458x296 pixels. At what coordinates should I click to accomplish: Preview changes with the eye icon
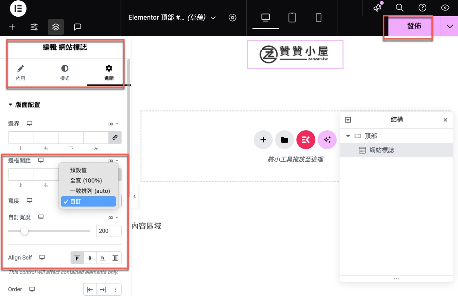(x=445, y=8)
